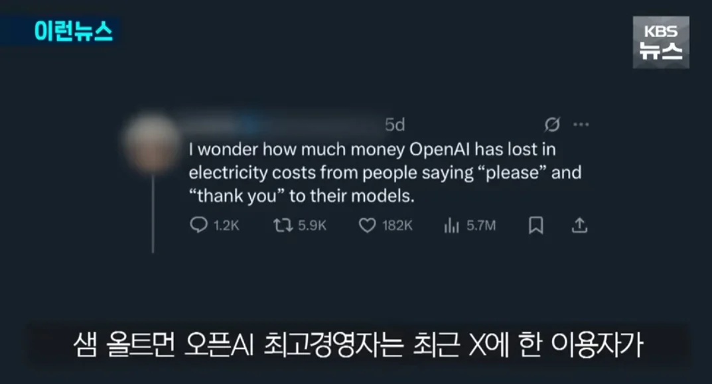Open analytics via the bar chart views icon

pos(451,225)
